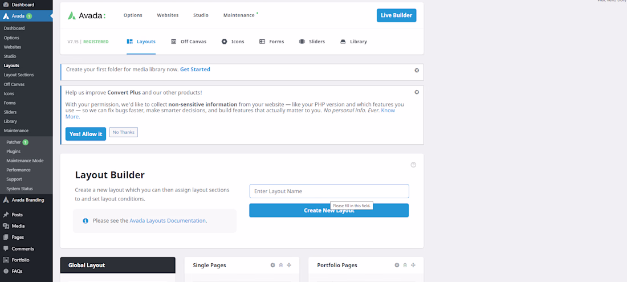
Task: Open Studio in the Avada header menu
Action: coord(201,15)
